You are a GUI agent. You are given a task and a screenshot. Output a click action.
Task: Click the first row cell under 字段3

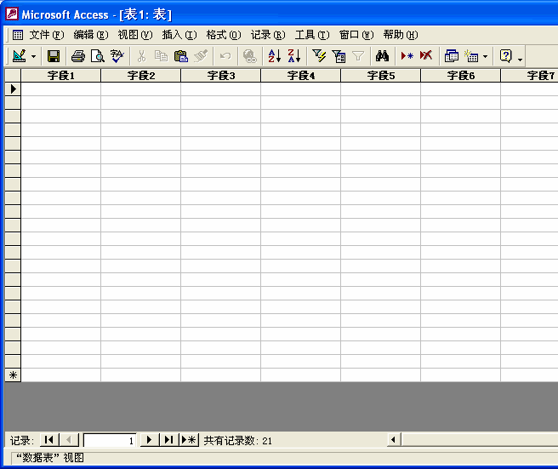point(220,89)
